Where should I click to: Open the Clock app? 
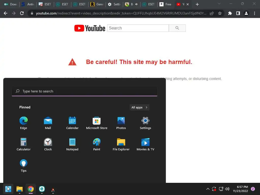(48, 144)
